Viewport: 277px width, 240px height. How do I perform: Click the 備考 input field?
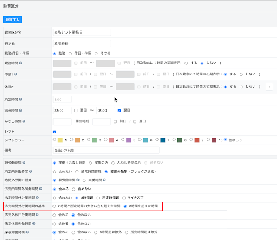click(106, 150)
